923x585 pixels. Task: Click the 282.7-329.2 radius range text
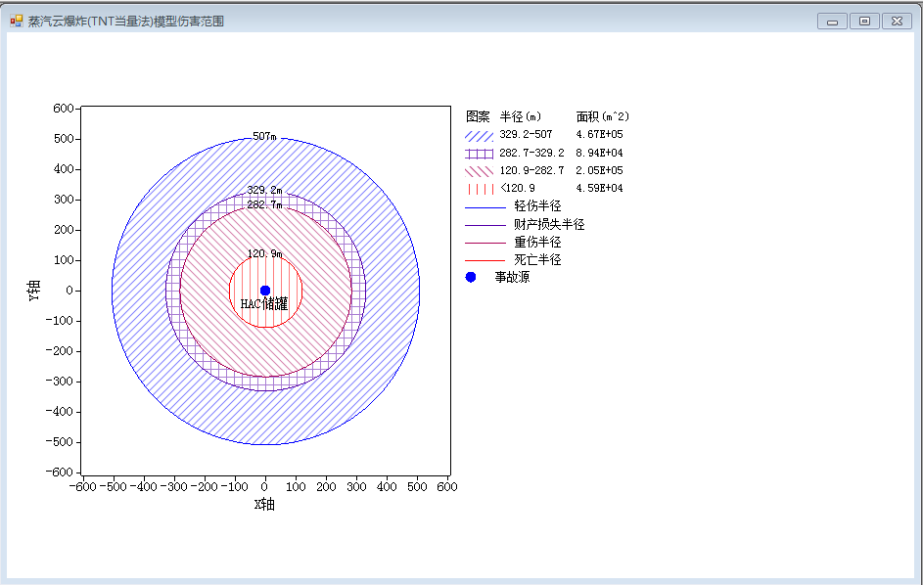(x=531, y=153)
